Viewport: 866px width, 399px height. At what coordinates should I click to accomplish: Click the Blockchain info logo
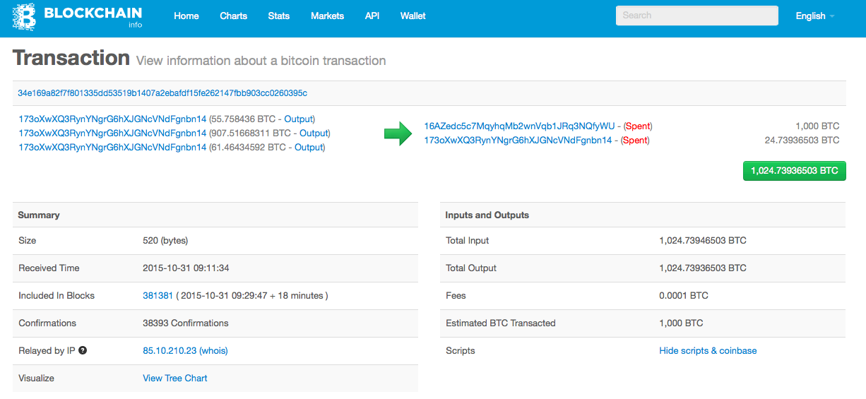(77, 17)
